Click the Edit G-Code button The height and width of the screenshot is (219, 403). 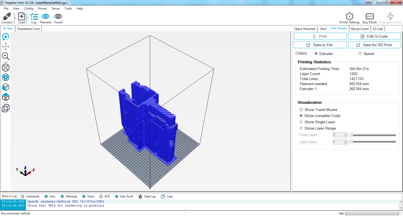click(x=374, y=36)
